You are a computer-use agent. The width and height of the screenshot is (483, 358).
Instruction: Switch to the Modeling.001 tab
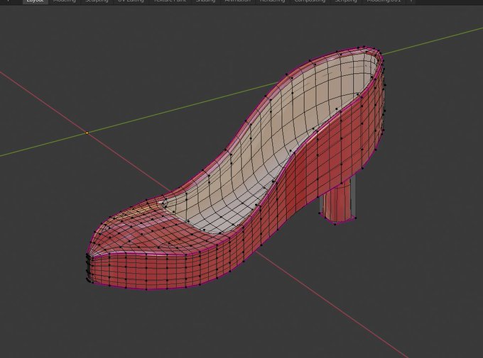[x=384, y=1]
